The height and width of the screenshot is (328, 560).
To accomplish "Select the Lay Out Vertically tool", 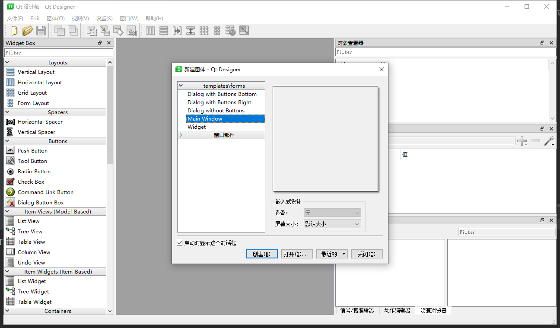I will [x=164, y=30].
